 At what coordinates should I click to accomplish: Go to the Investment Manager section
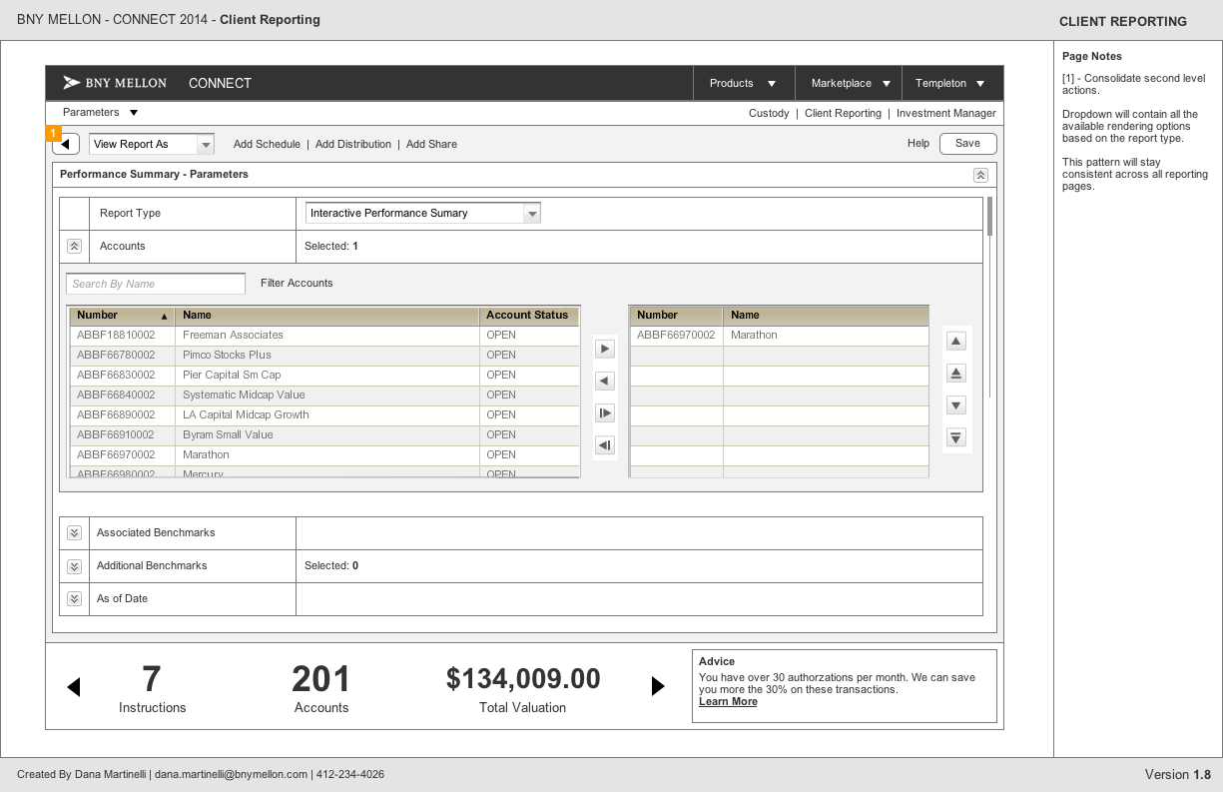tap(946, 113)
